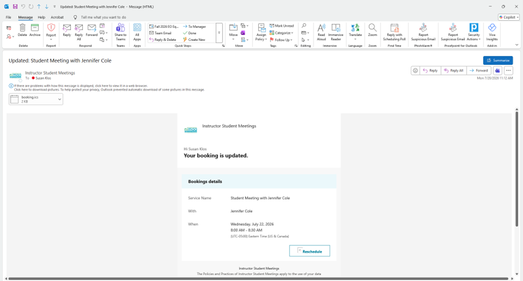Start Read Aloud
The width and height of the screenshot is (523, 281).
[321, 32]
